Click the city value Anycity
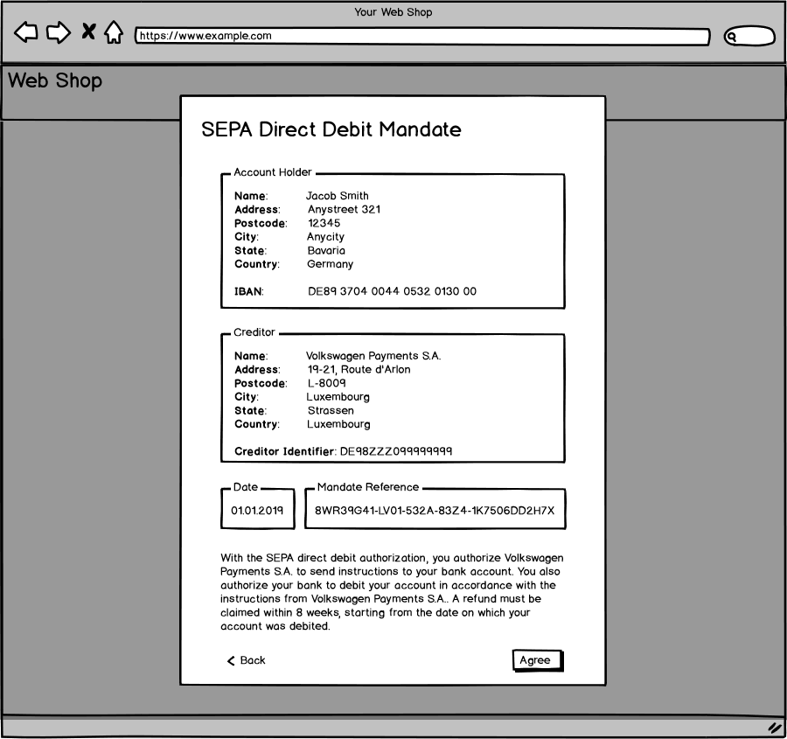The image size is (787, 739). click(326, 237)
